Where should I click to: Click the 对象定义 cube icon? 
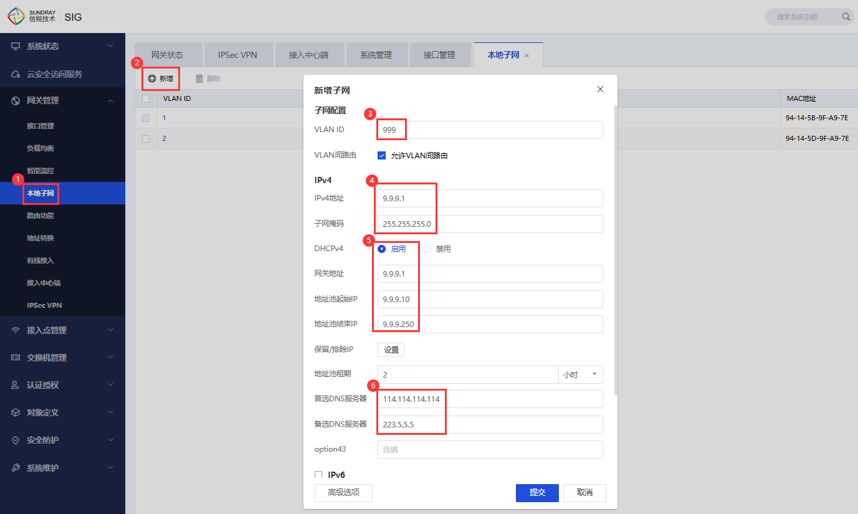[16, 412]
